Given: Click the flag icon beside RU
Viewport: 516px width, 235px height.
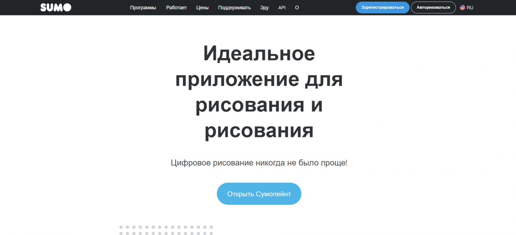Looking at the screenshot, I should click(x=462, y=7).
